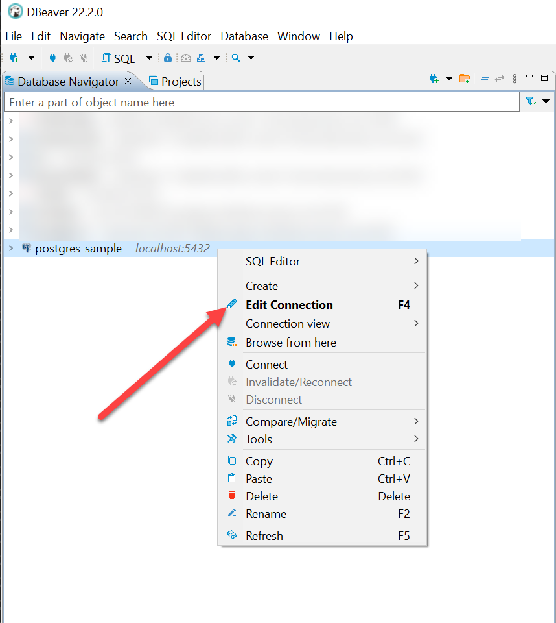The height and width of the screenshot is (623, 556).
Task: Open dropdown beside main toolbar New Connection plug
Action: click(31, 58)
